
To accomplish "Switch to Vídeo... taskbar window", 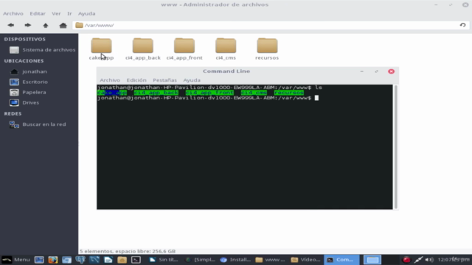I will click(x=306, y=260).
